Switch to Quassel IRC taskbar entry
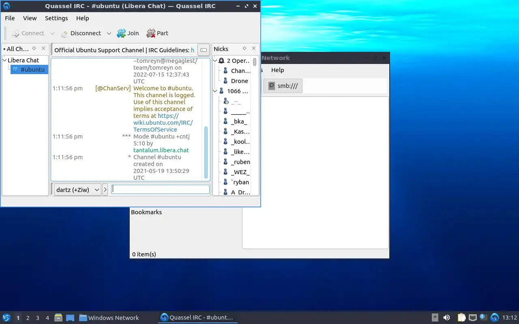 tap(197, 318)
